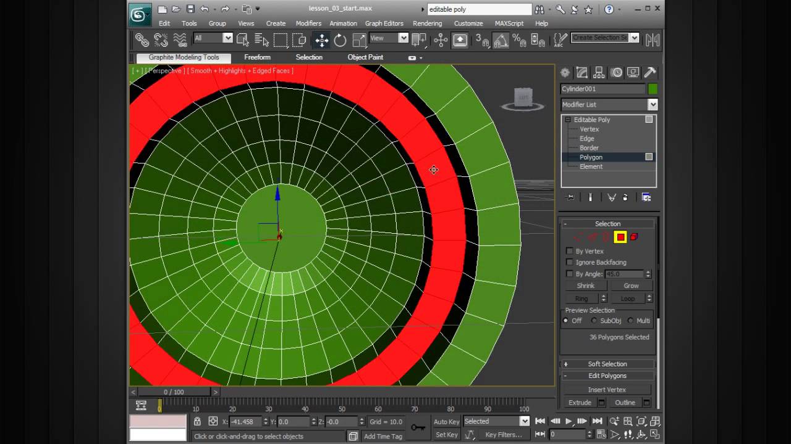Select the Off preview selection radio
The width and height of the screenshot is (791, 444).
[x=566, y=321]
